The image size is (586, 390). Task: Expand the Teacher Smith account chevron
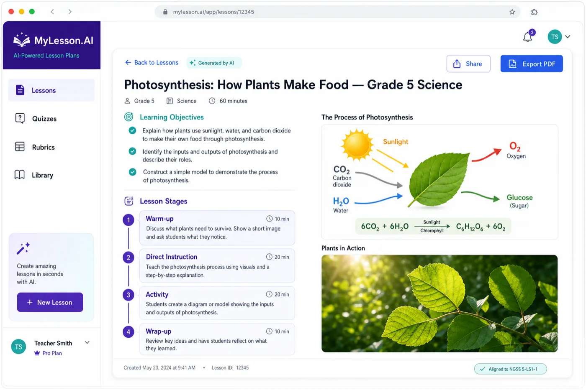[87, 342]
